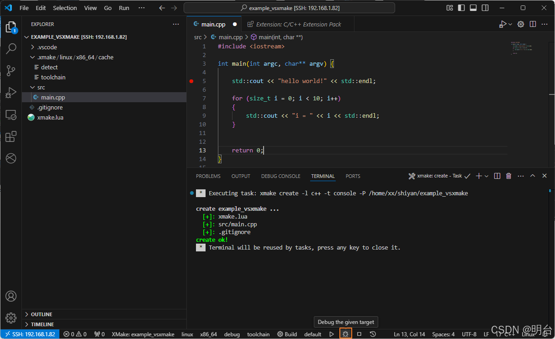Go forward with the navigation arrow

pyautogui.click(x=174, y=8)
